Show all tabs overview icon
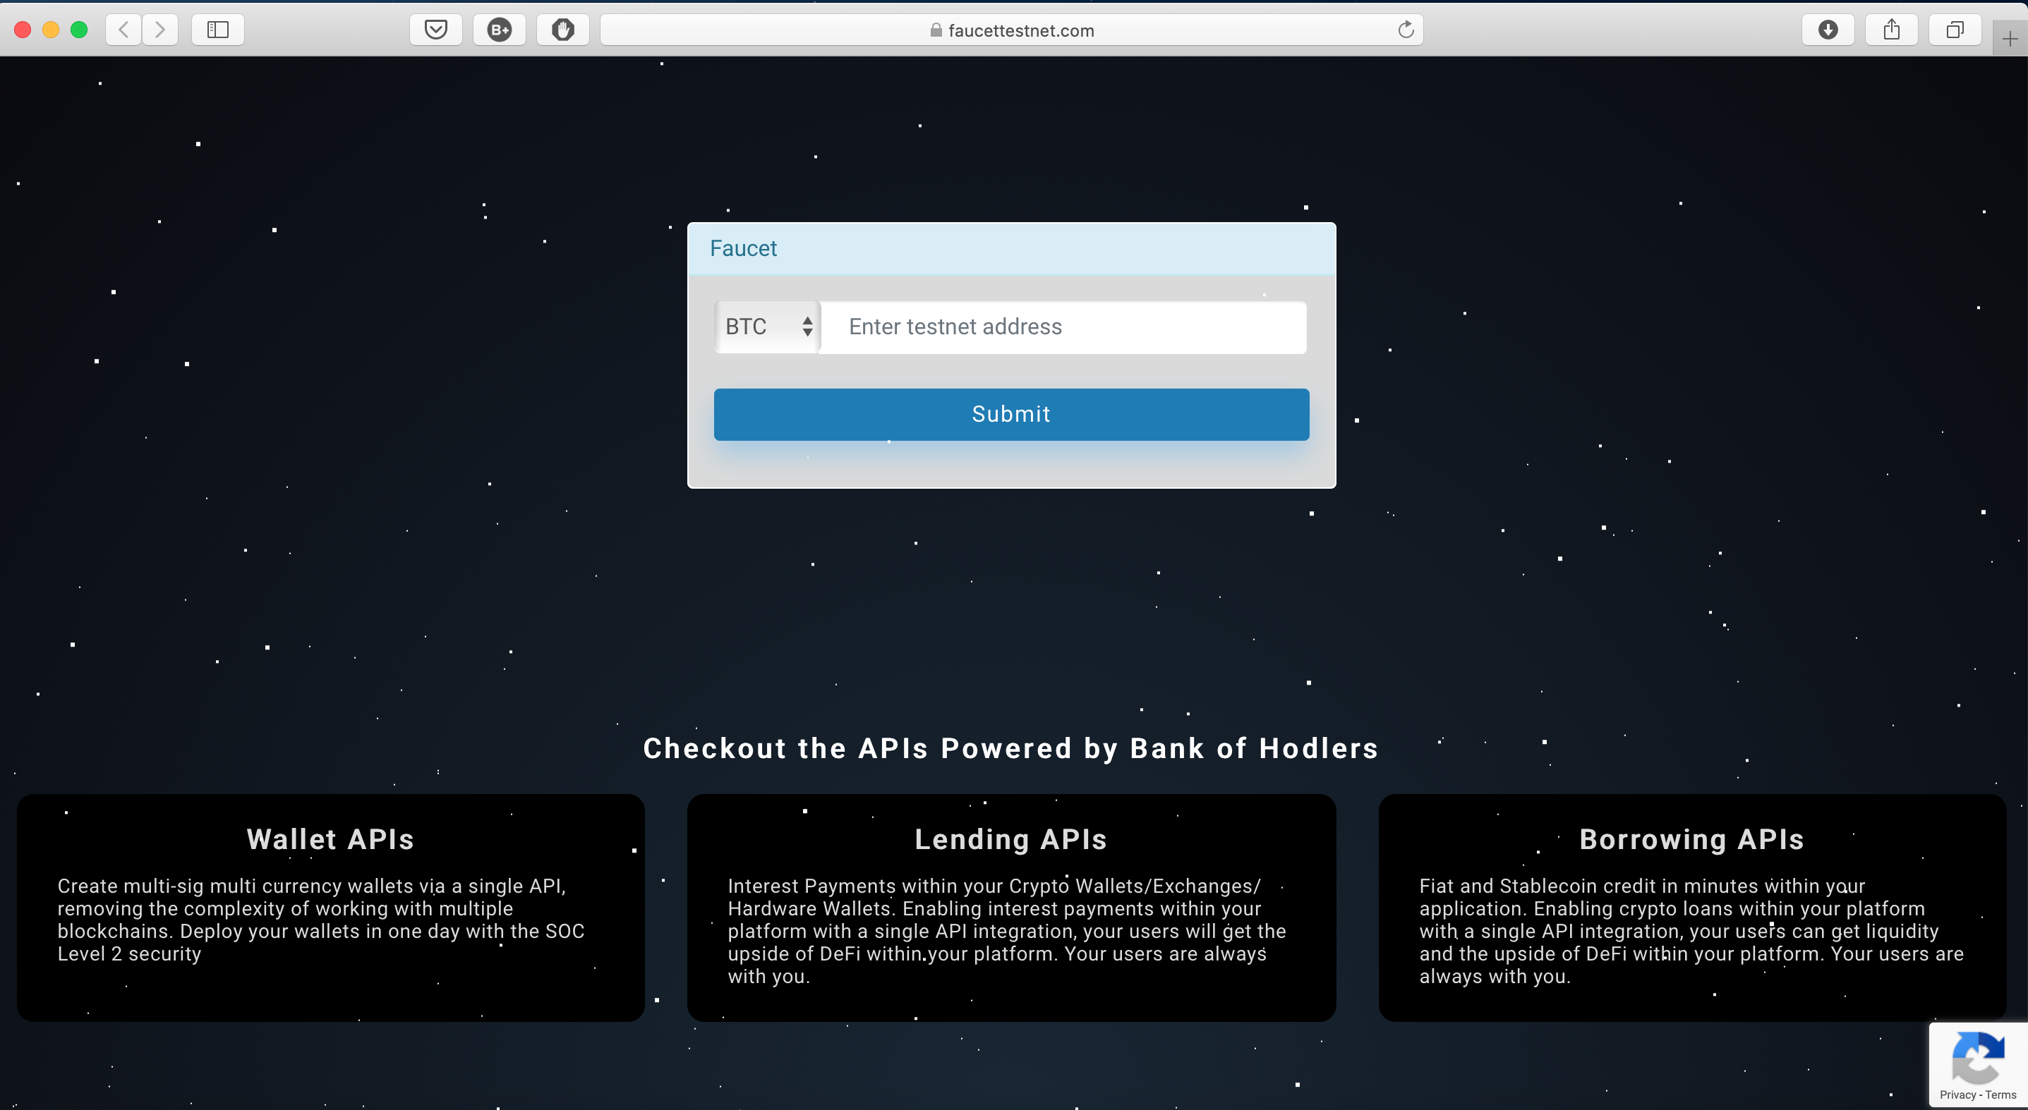Screen dimensions: 2028x1110 coord(1954,30)
